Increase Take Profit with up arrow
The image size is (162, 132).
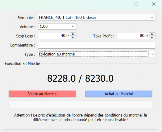[152, 34]
